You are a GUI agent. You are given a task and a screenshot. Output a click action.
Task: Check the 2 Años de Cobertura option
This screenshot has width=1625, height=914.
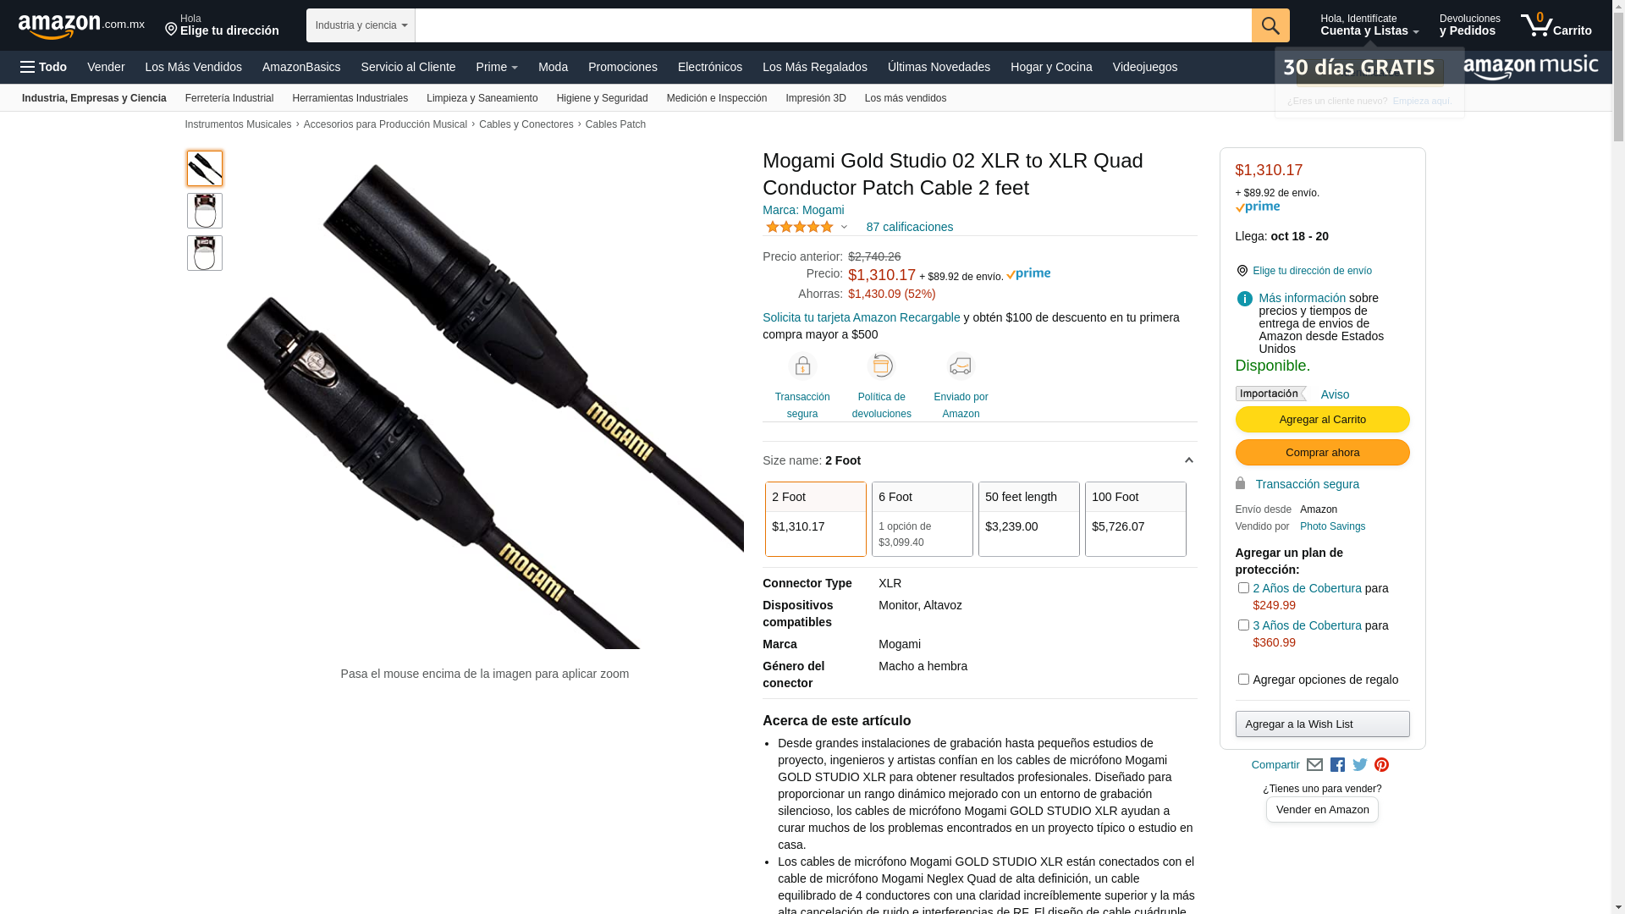click(x=1243, y=588)
